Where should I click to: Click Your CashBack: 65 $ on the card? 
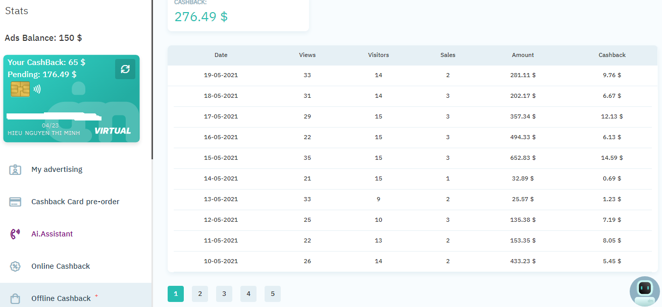click(46, 63)
